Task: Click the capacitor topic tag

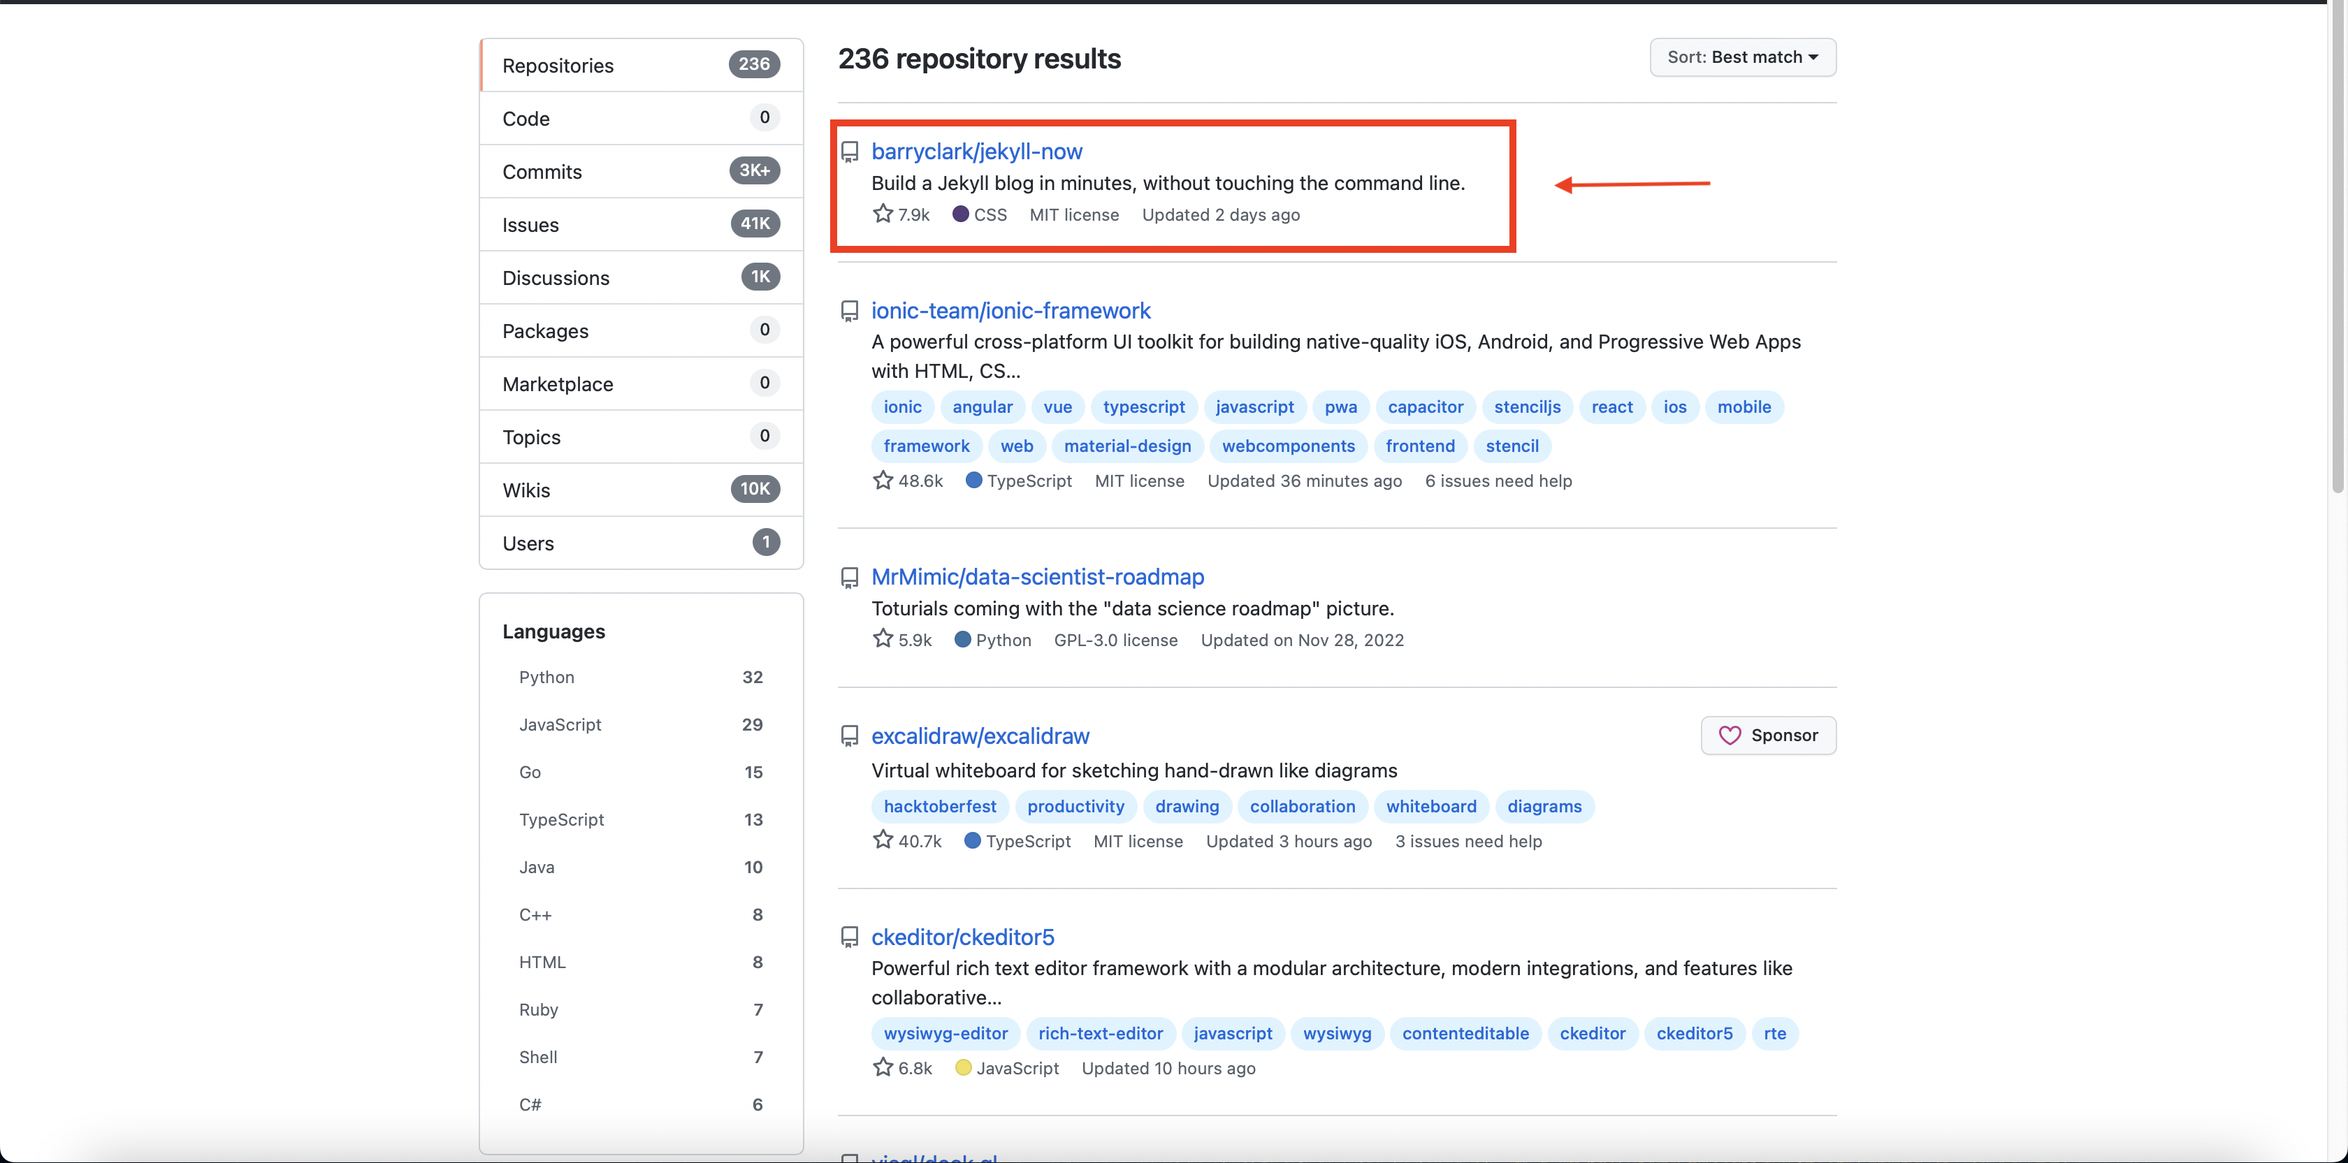Action: pyautogui.click(x=1425, y=407)
